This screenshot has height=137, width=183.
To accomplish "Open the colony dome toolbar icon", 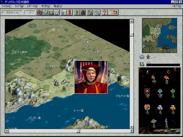I will pos(45,12).
